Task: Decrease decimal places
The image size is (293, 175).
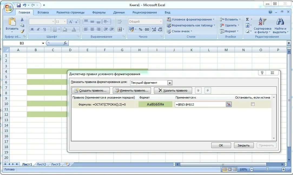Action: [x=160, y=29]
